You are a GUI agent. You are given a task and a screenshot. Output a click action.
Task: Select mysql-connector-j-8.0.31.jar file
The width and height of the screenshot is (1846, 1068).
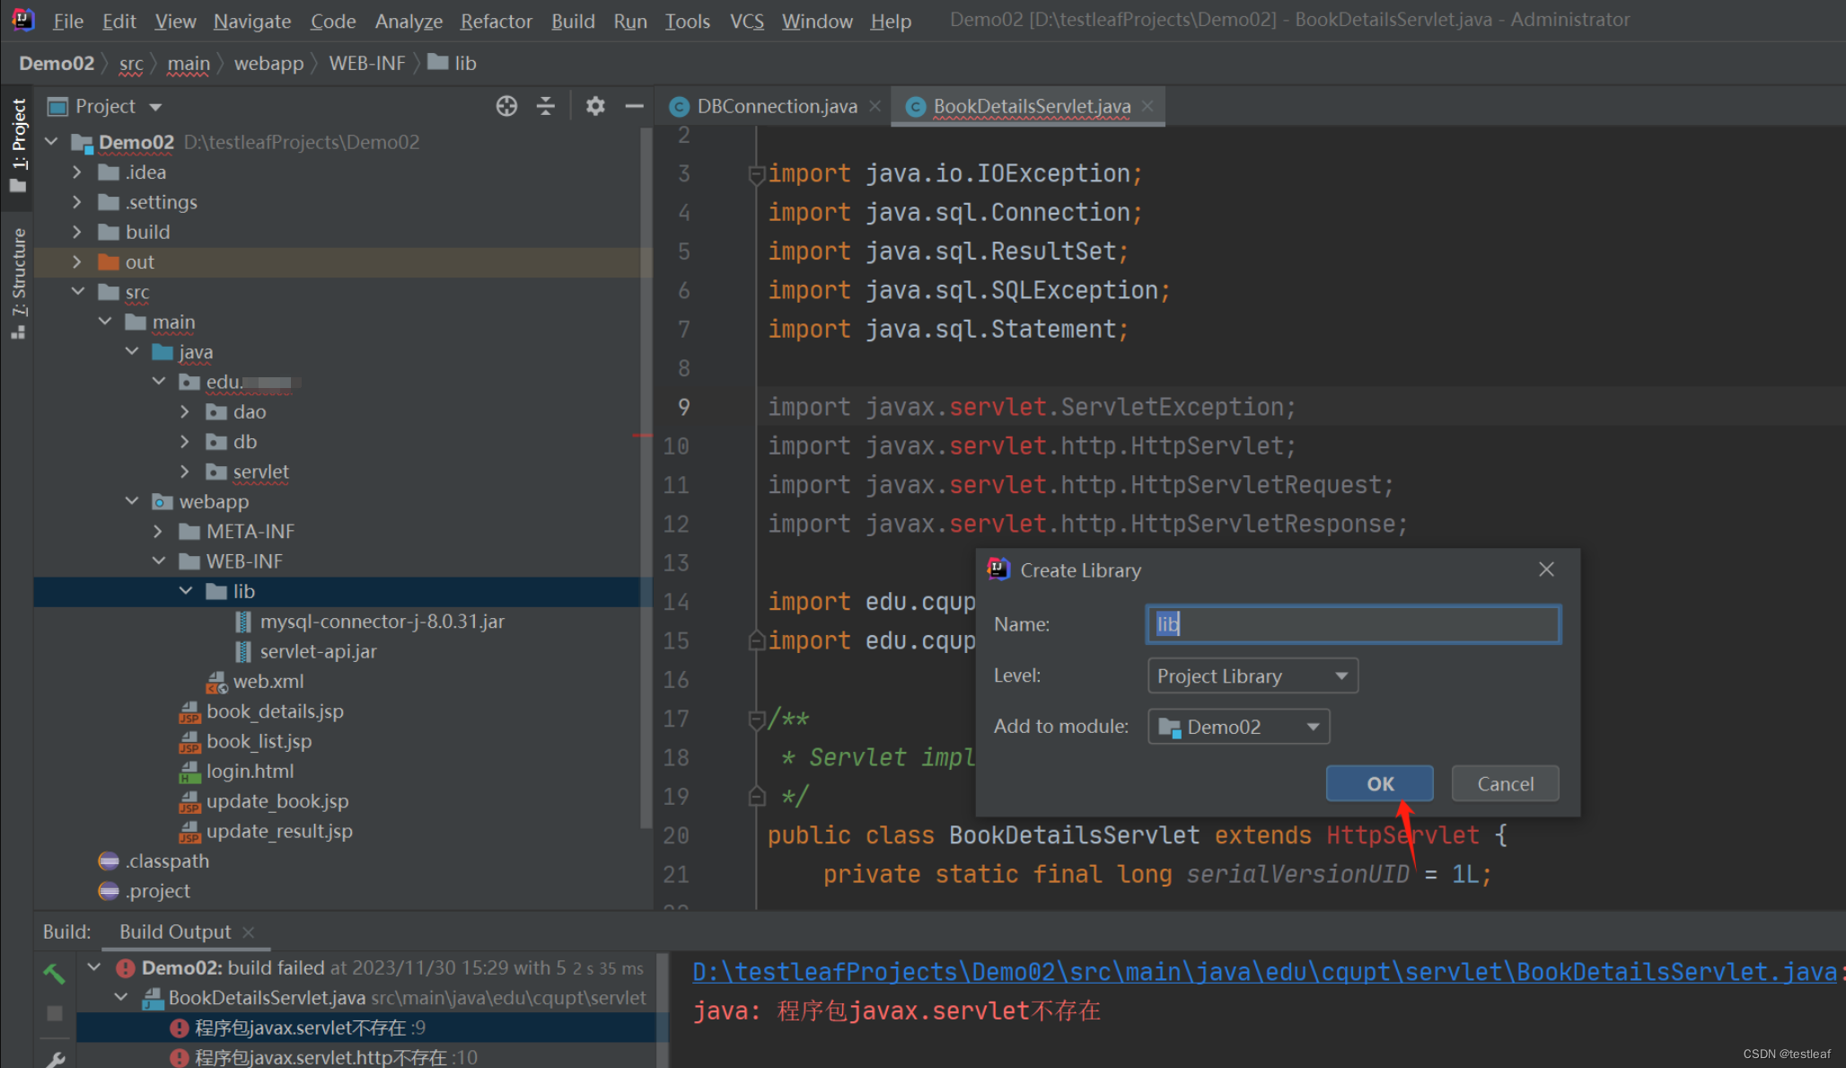pos(382,622)
